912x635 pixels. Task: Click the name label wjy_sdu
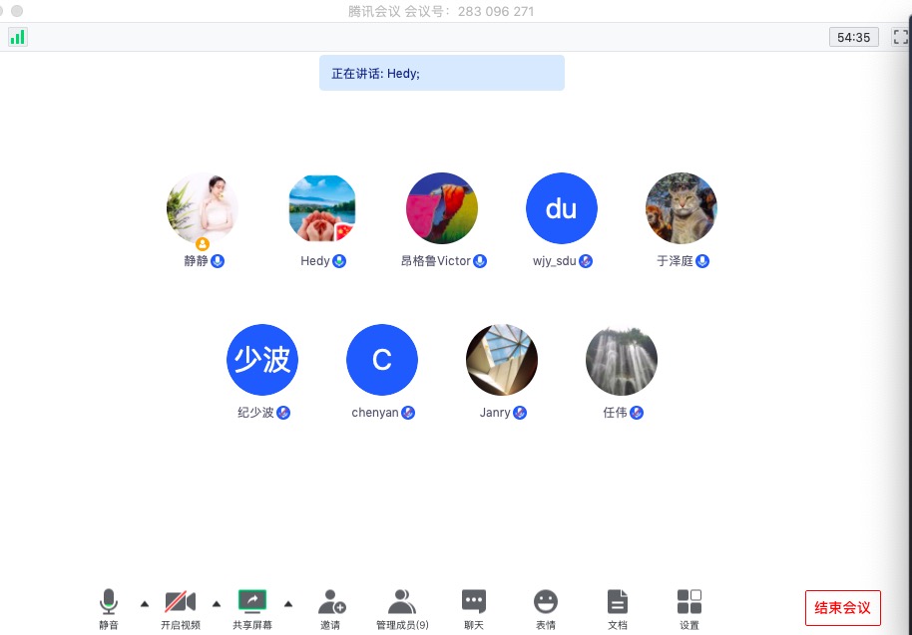pyautogui.click(x=555, y=261)
